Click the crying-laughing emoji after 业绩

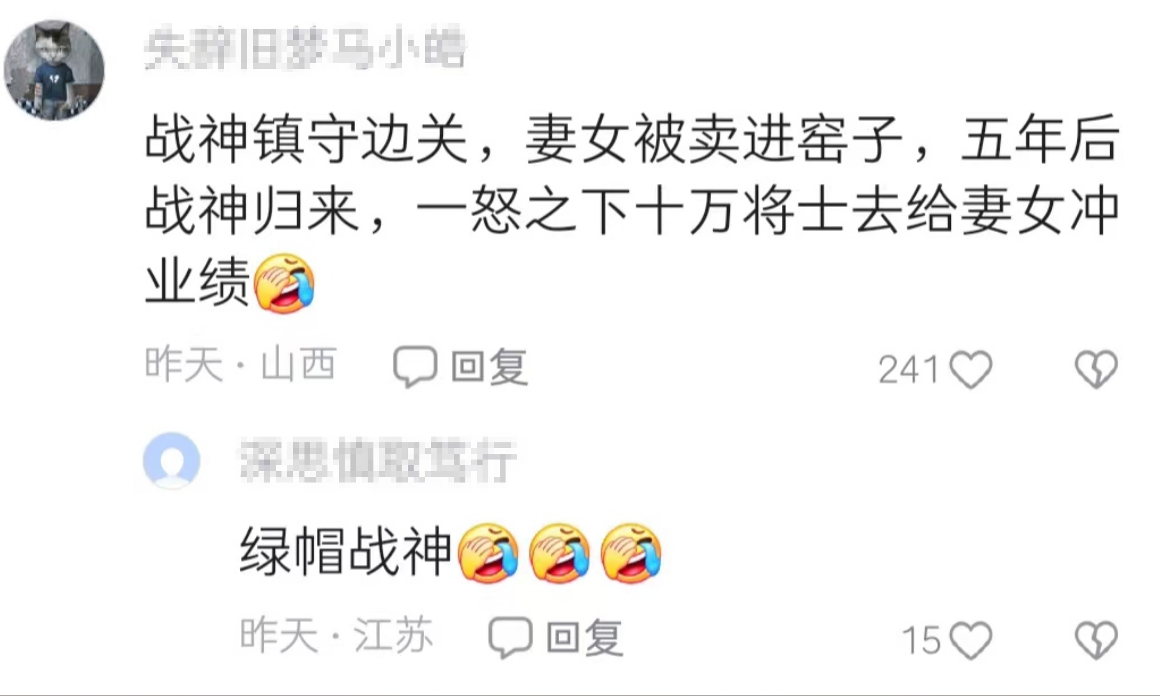point(284,283)
